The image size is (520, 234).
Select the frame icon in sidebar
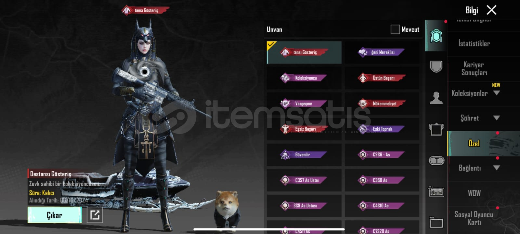tap(436, 129)
